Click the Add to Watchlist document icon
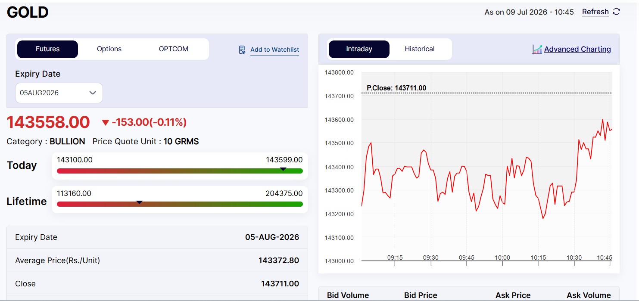 pyautogui.click(x=242, y=50)
